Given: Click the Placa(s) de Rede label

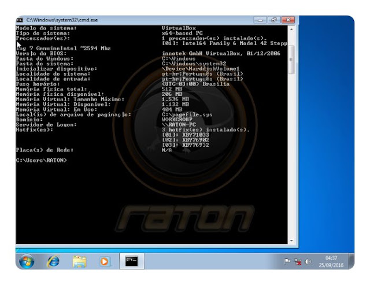Looking at the screenshot, I should pos(45,150).
